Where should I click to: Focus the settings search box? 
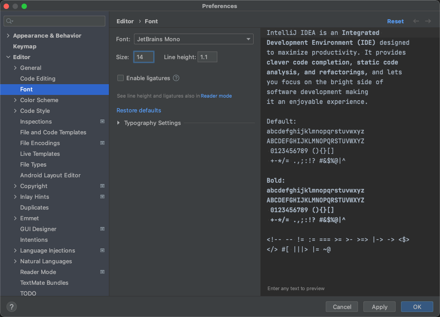pos(54,21)
